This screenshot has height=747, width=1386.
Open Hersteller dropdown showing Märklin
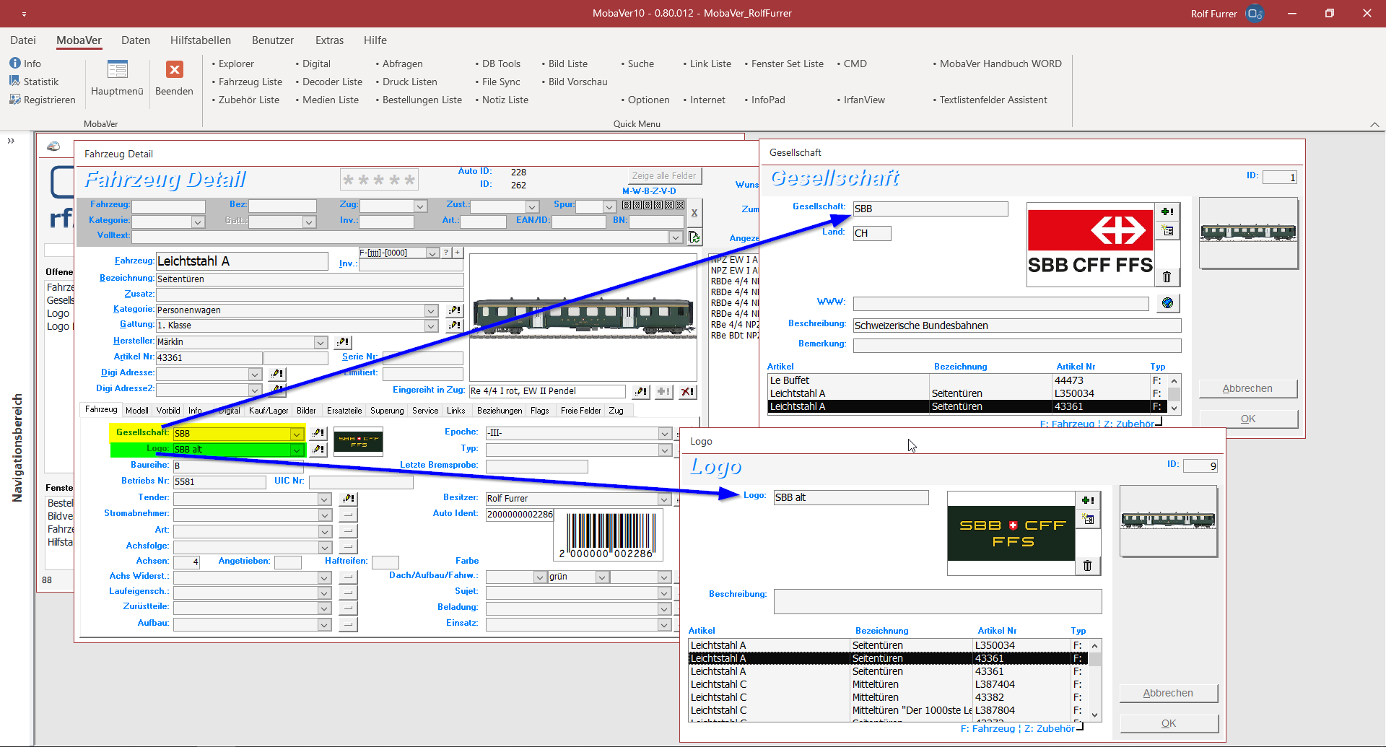tap(321, 342)
